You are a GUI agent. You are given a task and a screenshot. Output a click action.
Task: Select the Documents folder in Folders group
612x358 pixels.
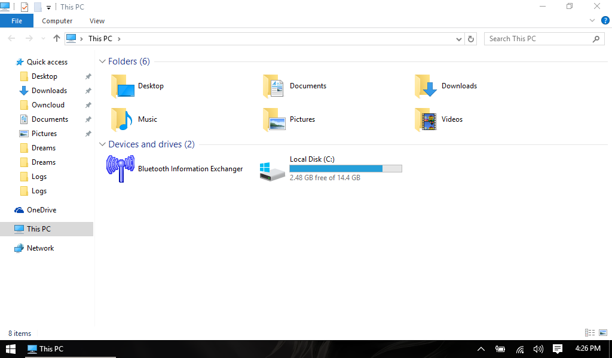click(295, 86)
